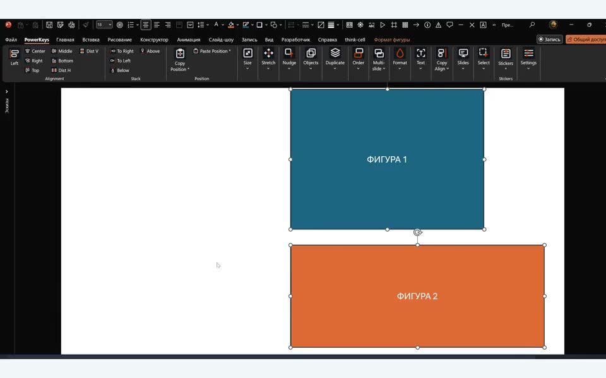
Task: Expand the Nudge dropdown
Action: point(289,59)
